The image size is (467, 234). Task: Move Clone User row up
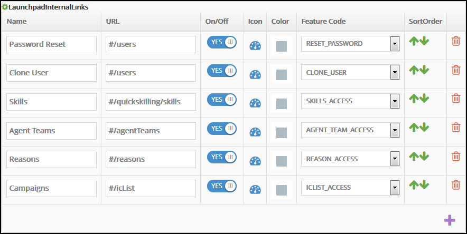point(414,70)
